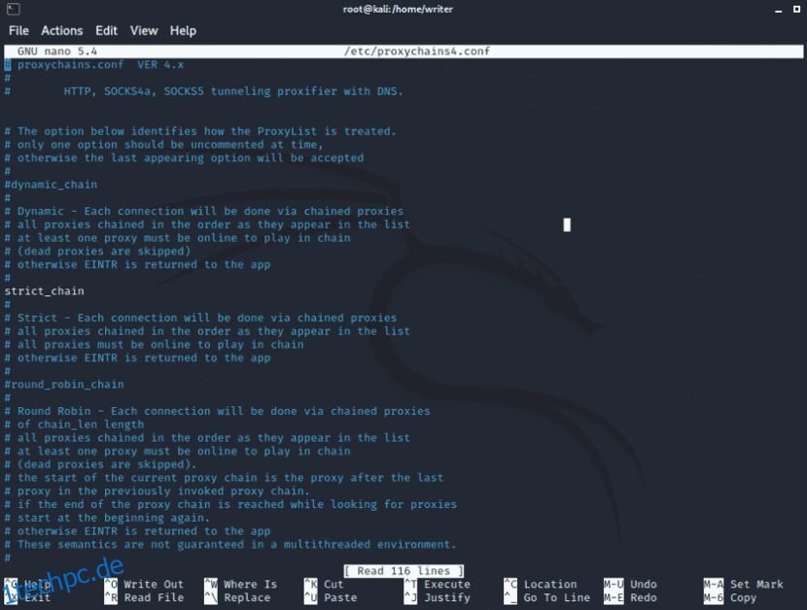
Task: Open the File menu
Action: [x=18, y=30]
